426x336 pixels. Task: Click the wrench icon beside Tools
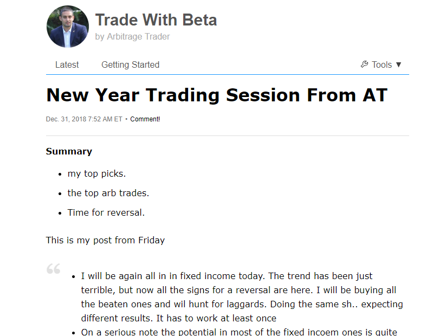coord(364,64)
